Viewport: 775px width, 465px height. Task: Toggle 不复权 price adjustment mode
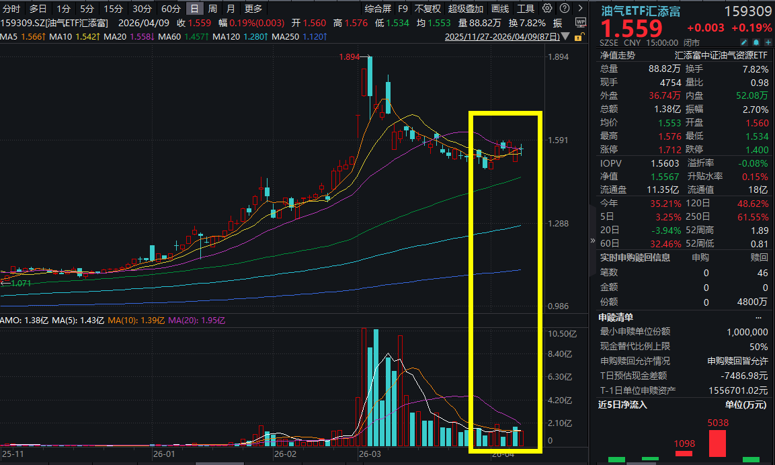click(427, 9)
